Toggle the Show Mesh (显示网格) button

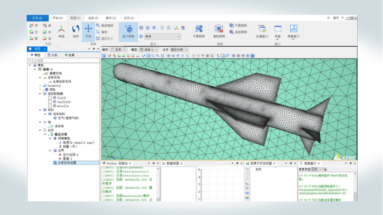(128, 30)
